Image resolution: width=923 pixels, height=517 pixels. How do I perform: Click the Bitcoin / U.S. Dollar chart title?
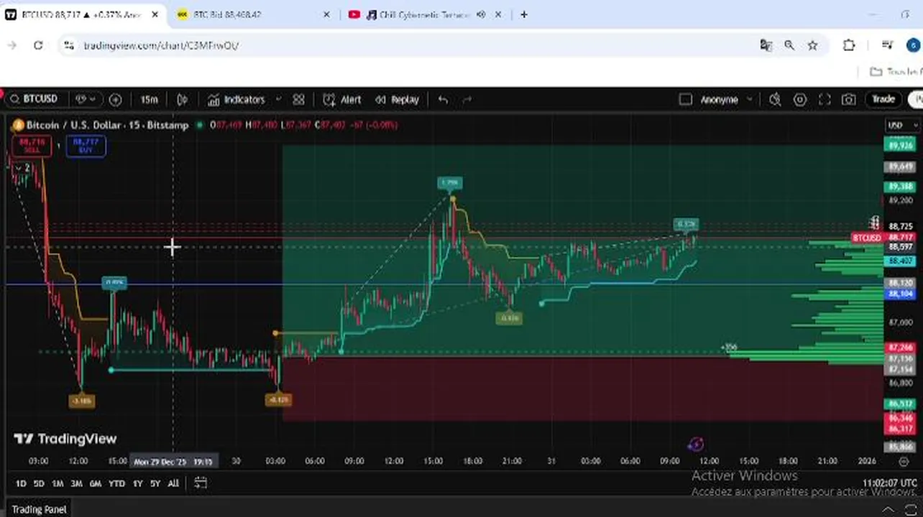click(107, 125)
